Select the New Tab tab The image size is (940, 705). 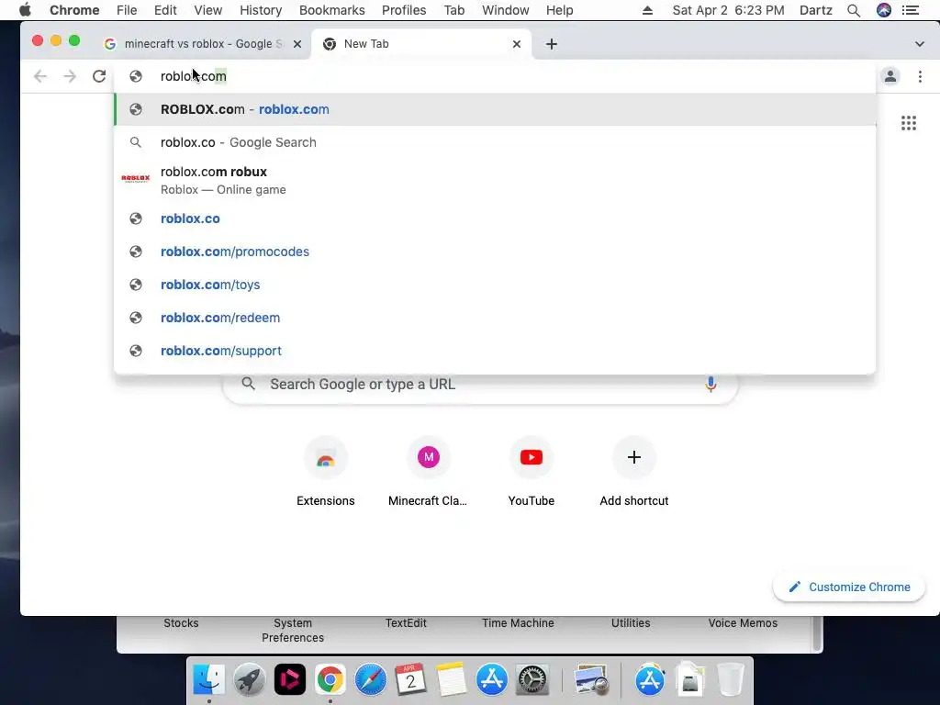(x=420, y=44)
